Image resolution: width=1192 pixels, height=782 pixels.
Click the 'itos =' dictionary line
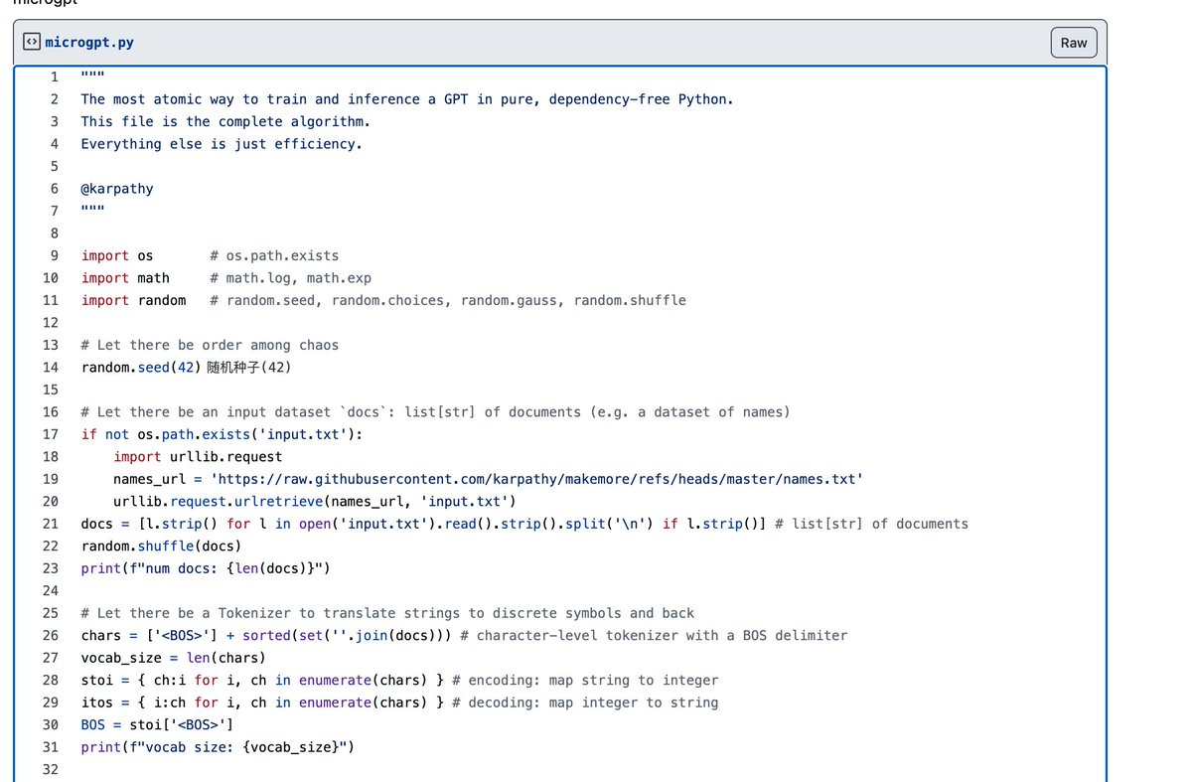[399, 703]
